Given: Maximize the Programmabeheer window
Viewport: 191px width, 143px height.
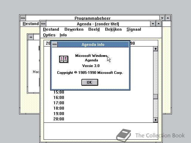Looking at the screenshot, I should click(168, 18).
